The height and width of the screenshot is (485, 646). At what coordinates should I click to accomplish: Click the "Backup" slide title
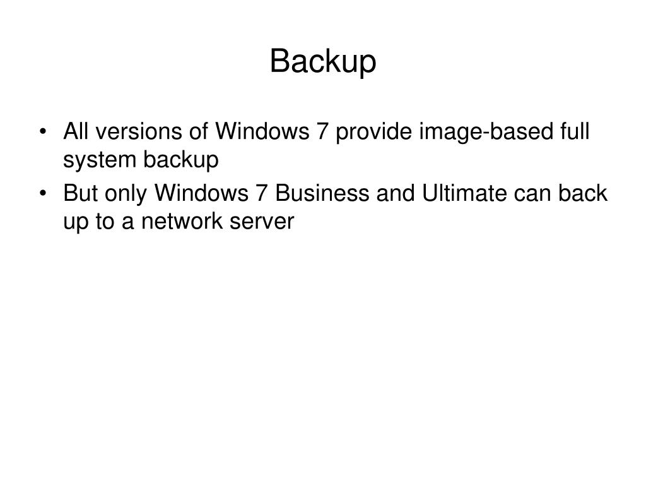pos(323,61)
